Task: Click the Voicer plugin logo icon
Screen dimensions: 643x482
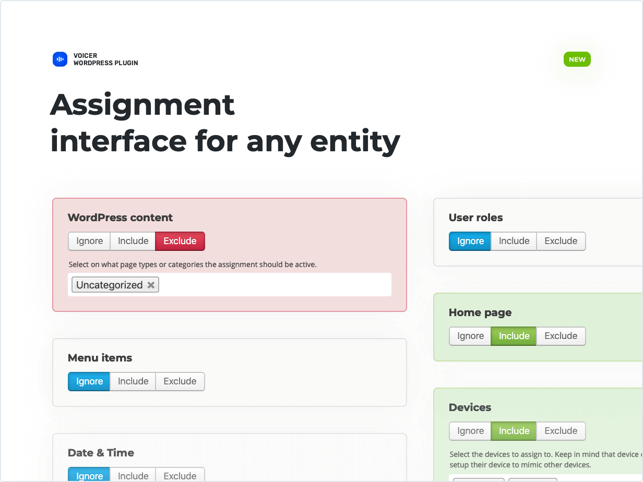Action: (x=60, y=59)
